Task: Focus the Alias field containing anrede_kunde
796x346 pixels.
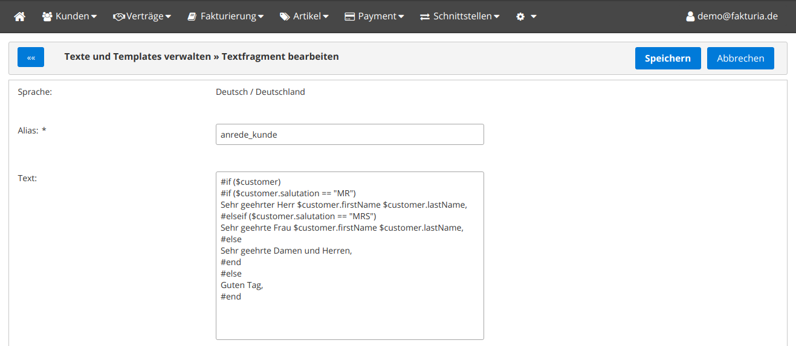Action: pyautogui.click(x=349, y=135)
